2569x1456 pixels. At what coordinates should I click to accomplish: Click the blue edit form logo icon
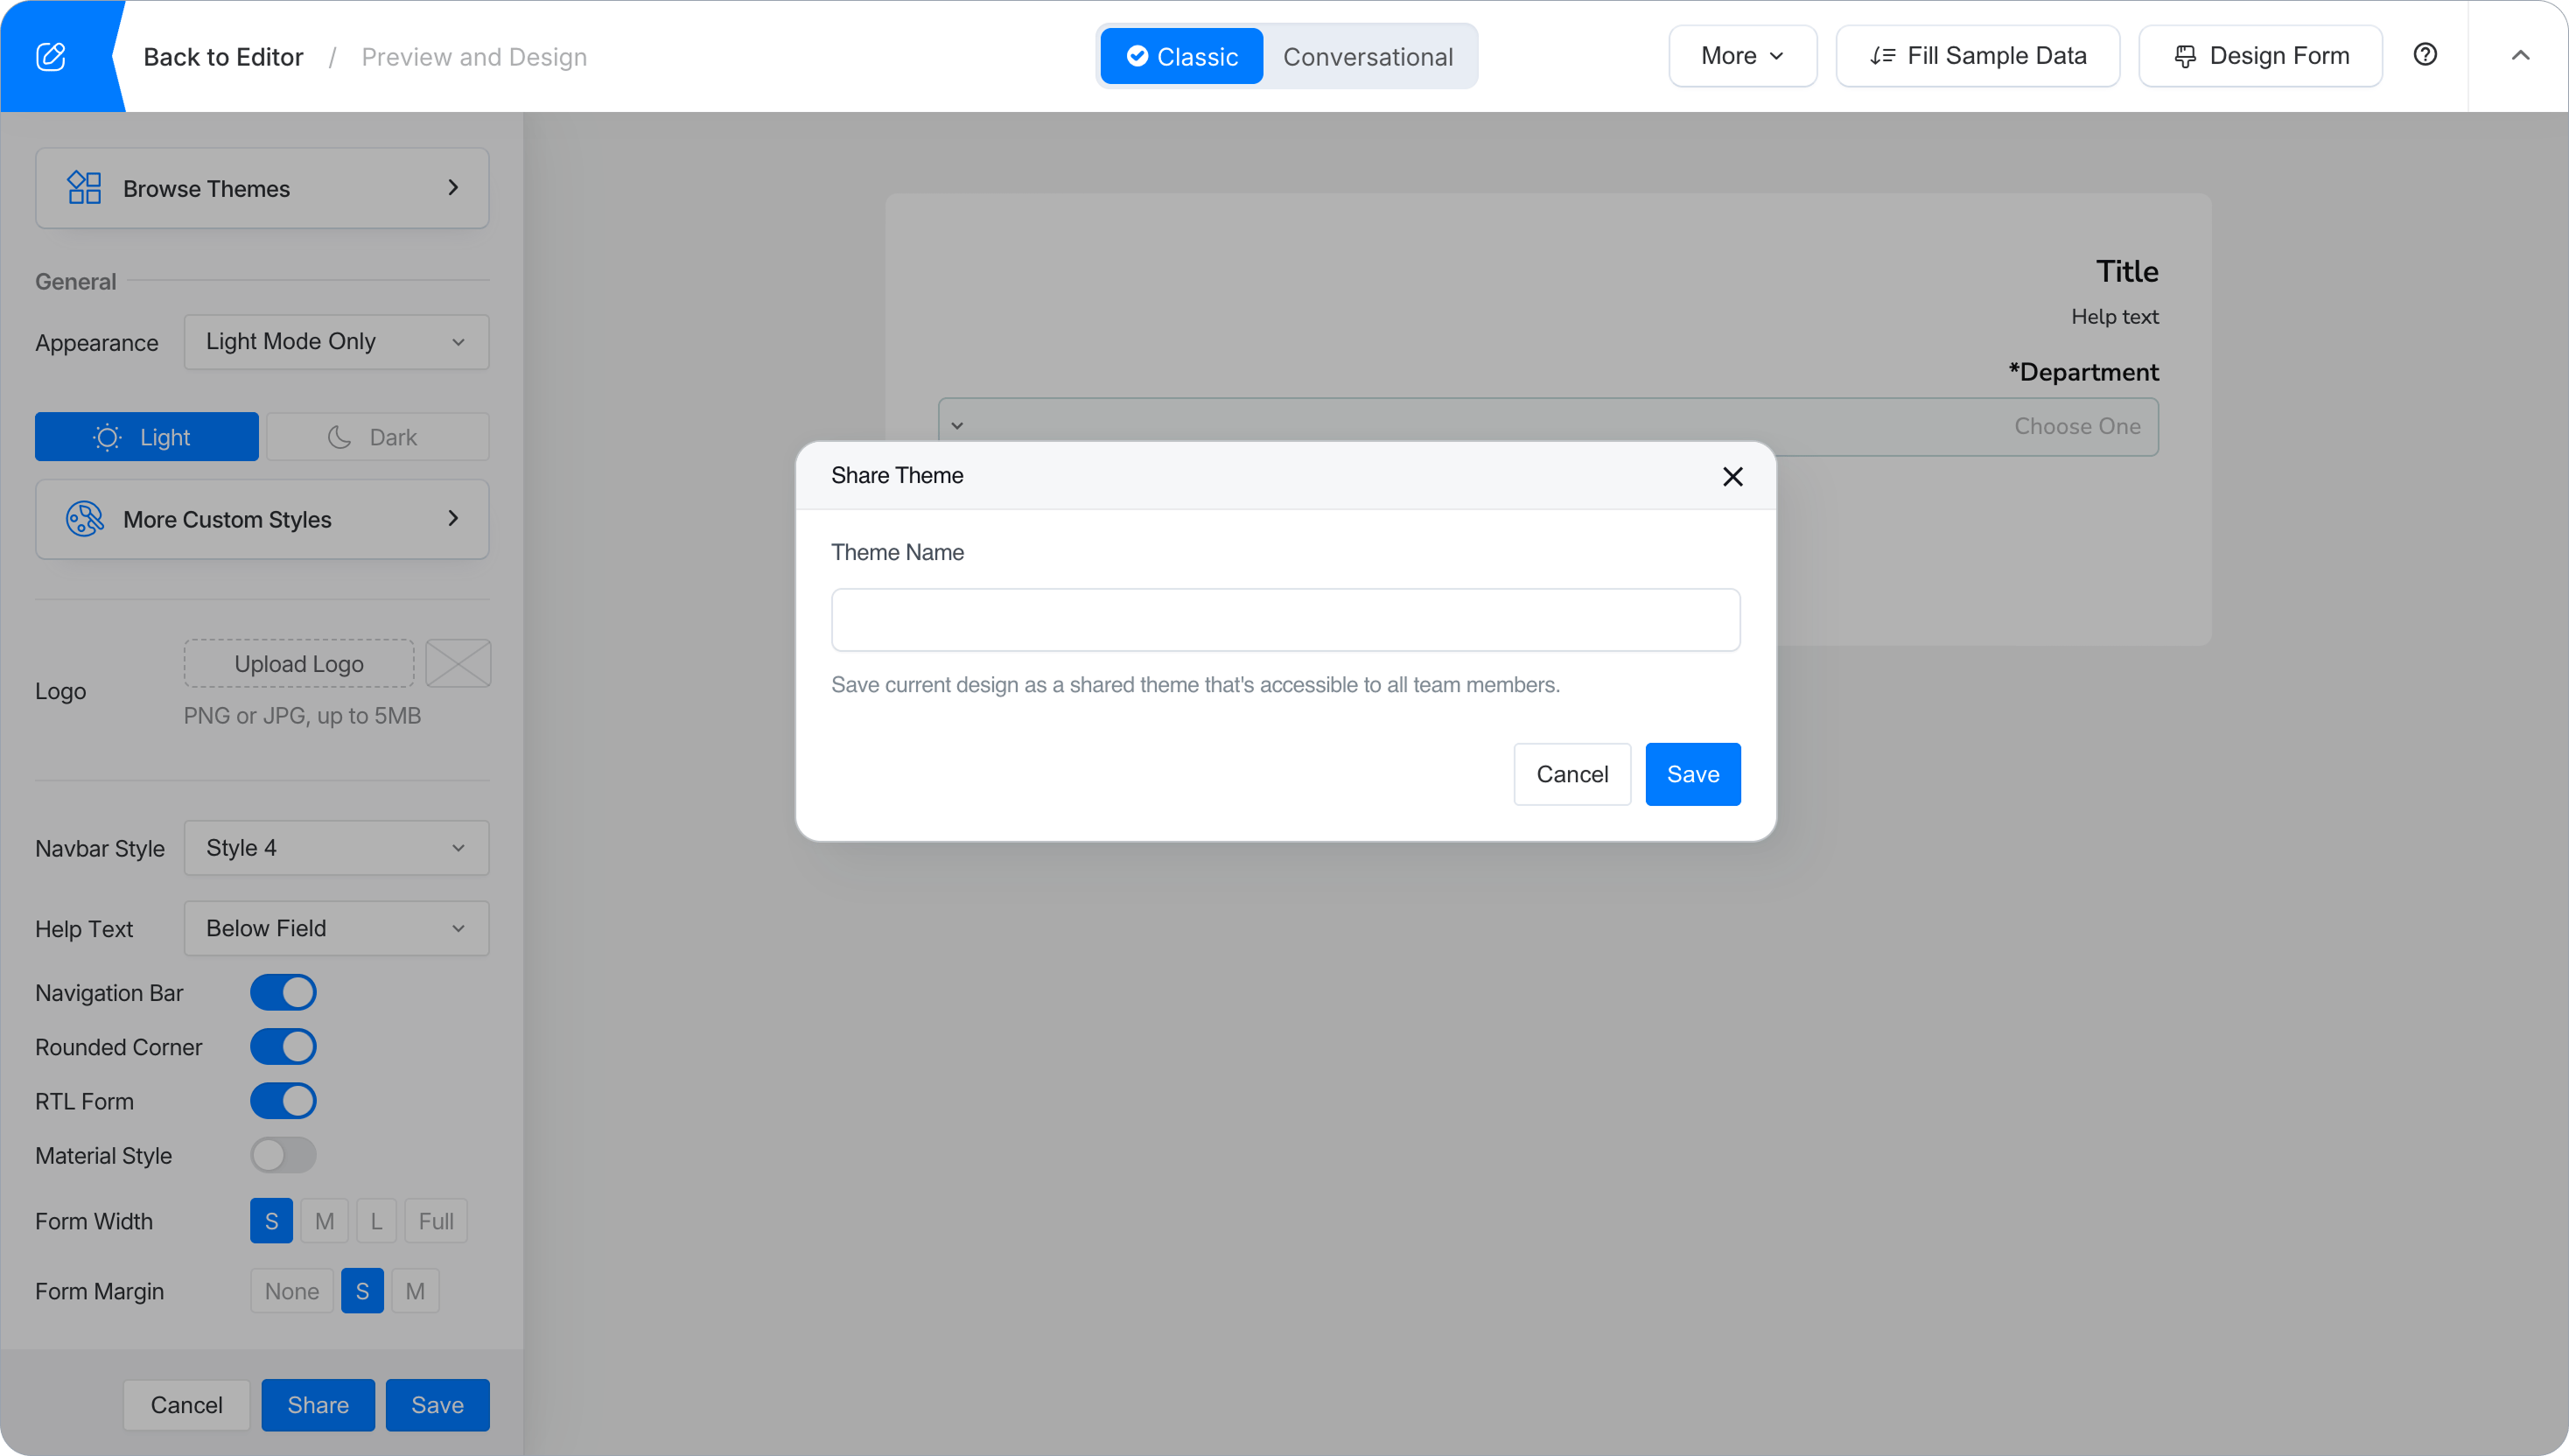tap(51, 56)
